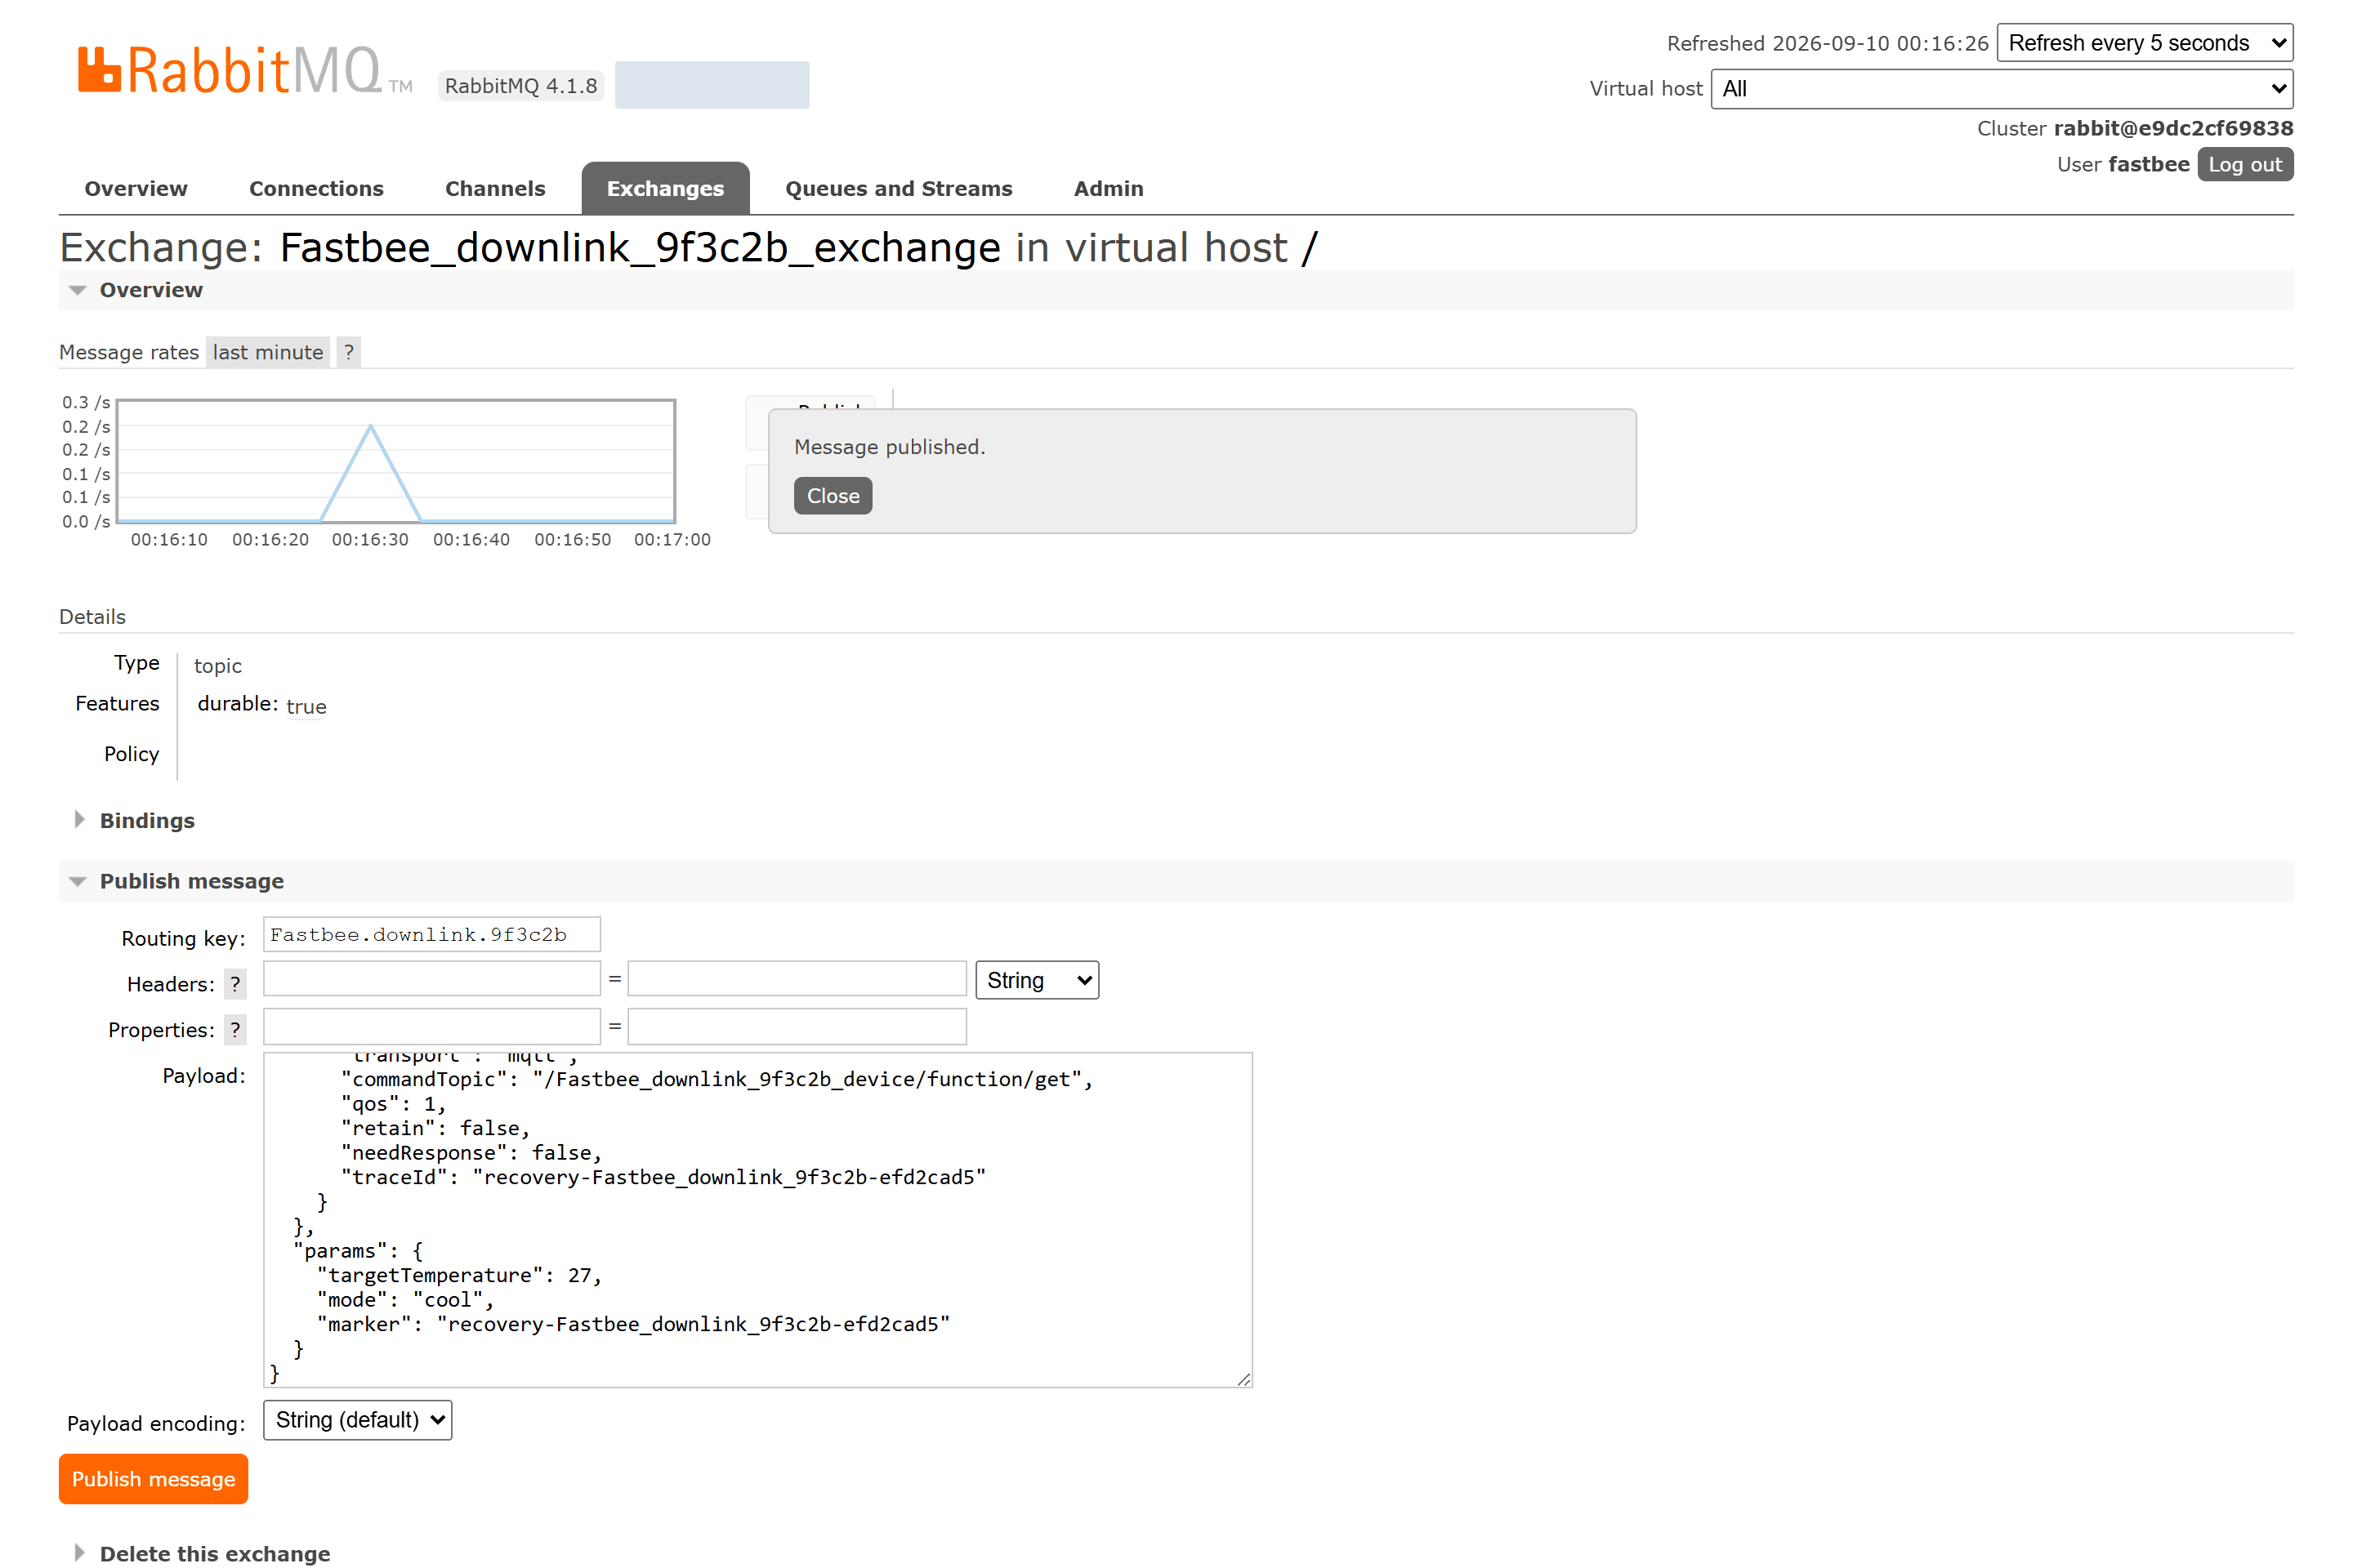Screen dimensions: 2353x1568
Task: Close the Message published notification
Action: click(833, 496)
